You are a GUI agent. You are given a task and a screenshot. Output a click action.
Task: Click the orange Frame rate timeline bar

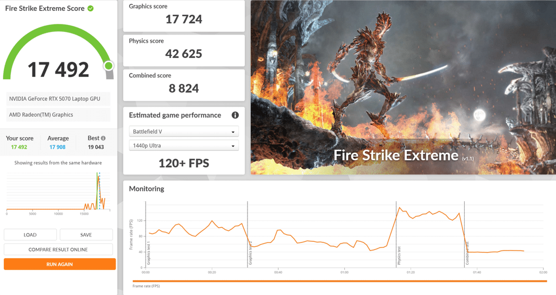(340, 281)
